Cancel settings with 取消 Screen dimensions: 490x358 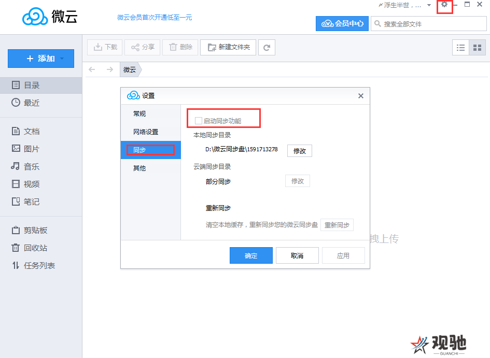[x=297, y=255]
